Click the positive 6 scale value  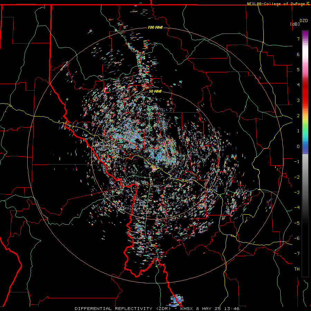(x=298, y=54)
